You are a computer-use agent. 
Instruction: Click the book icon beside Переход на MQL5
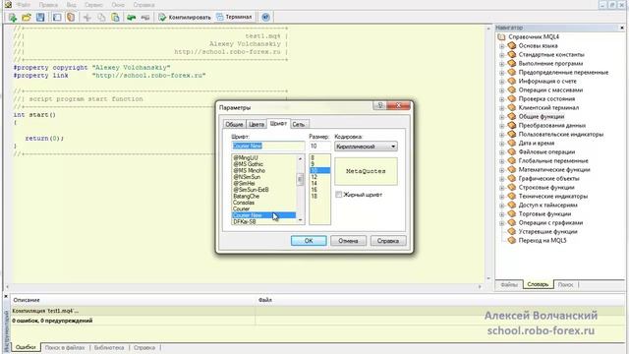tap(511, 240)
